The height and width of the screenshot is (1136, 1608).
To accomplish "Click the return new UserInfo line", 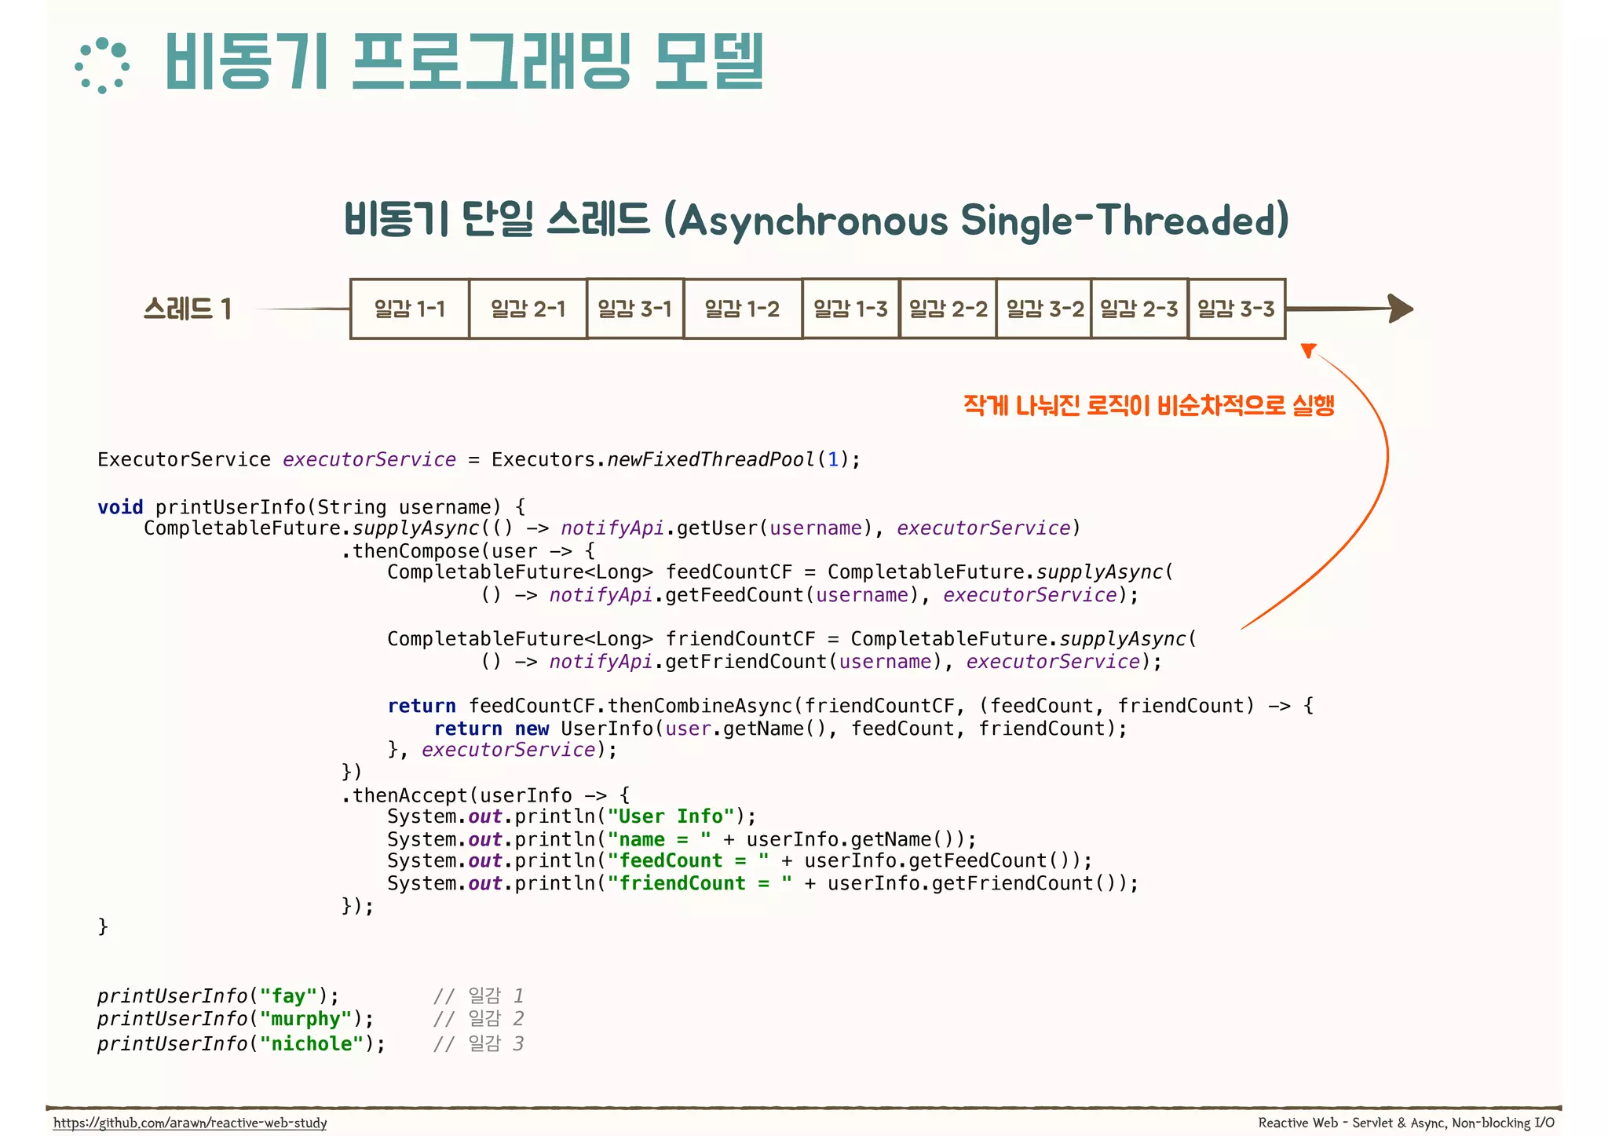I will [780, 729].
